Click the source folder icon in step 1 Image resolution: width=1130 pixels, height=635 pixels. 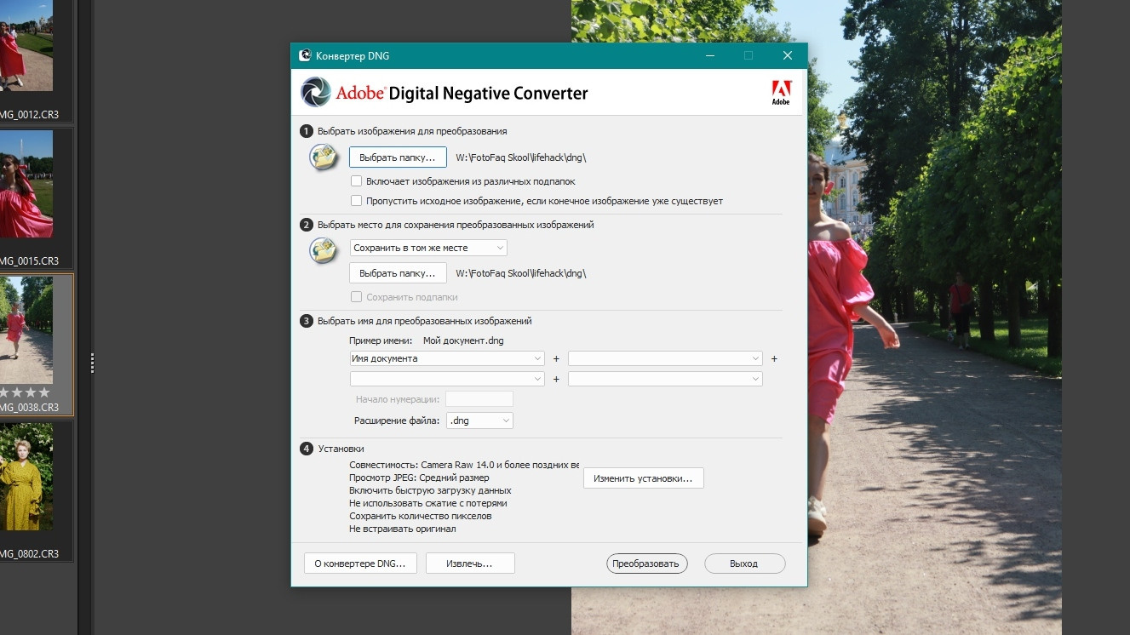point(324,157)
